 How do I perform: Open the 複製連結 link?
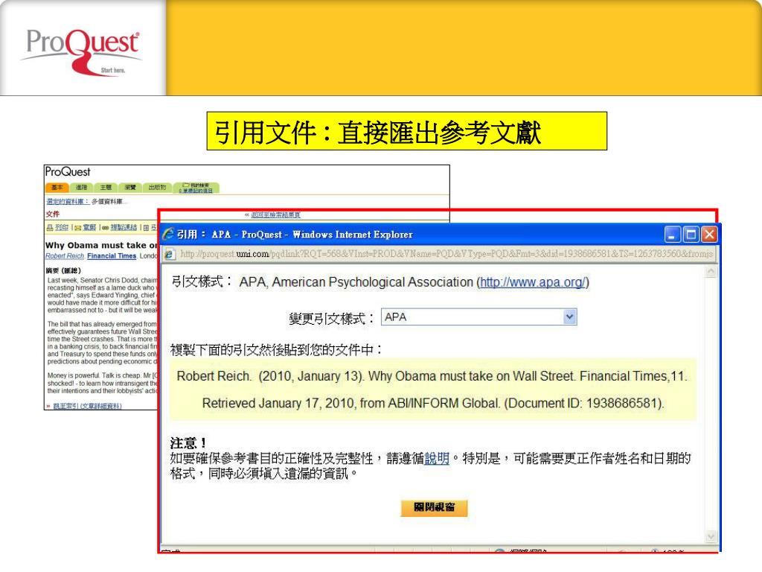[x=124, y=227]
